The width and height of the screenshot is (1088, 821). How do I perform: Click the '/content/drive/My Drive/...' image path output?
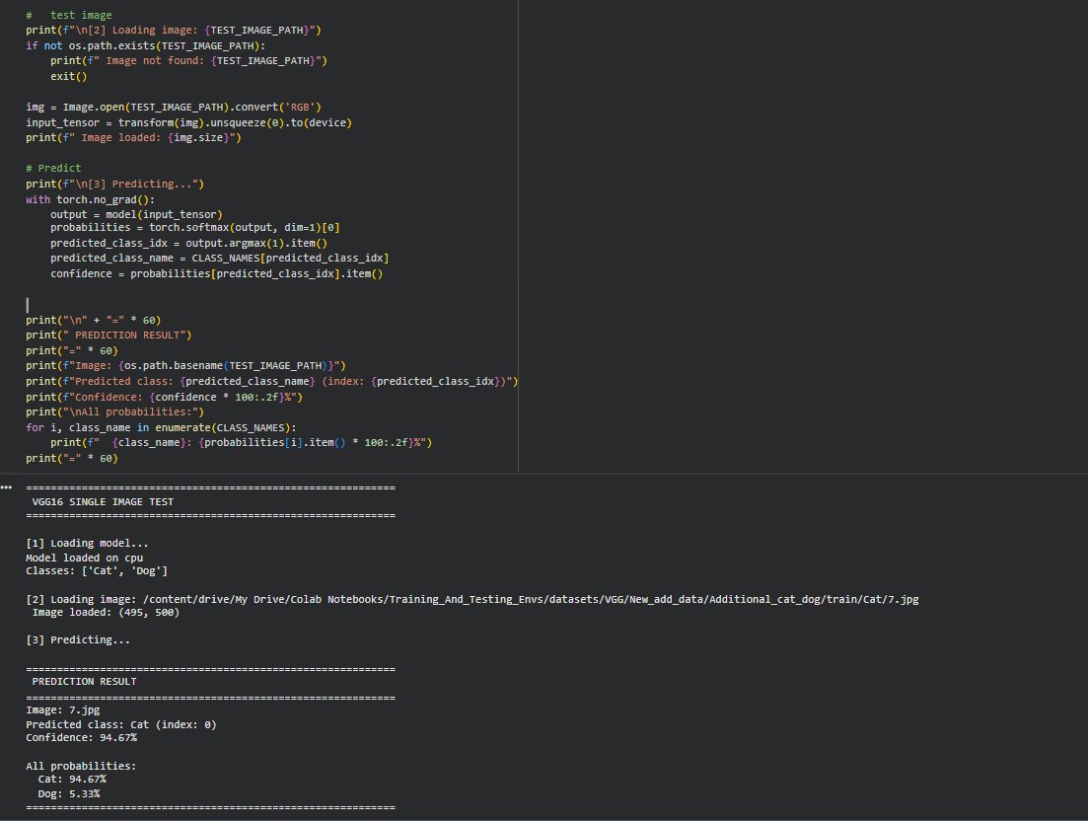point(531,600)
